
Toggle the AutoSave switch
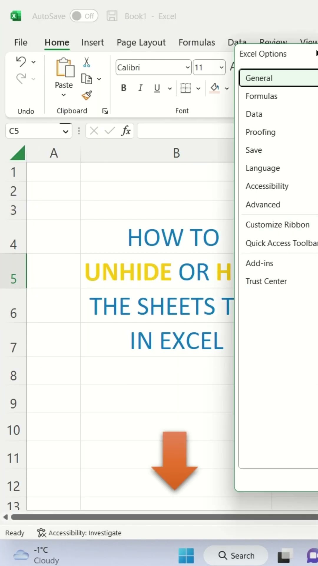pyautogui.click(x=84, y=16)
